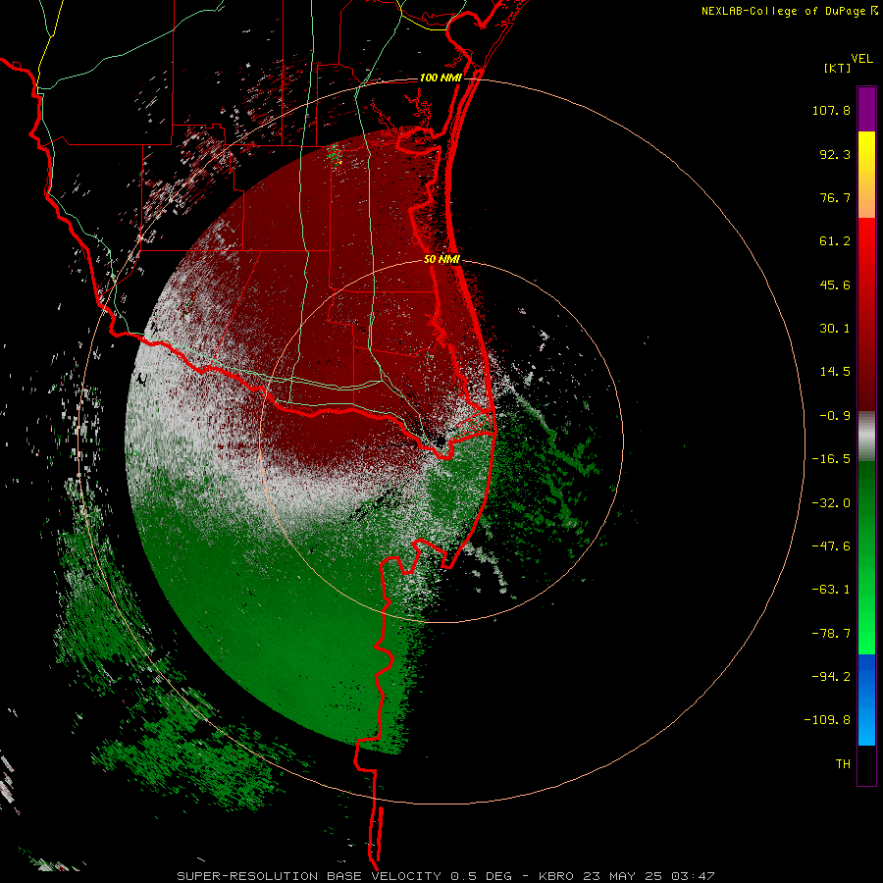883x883 pixels.
Task: Click the -109.8 value on the velocity scale
Action: coord(827,720)
